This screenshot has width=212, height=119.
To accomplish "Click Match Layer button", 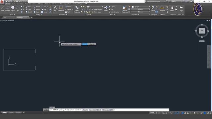I will tap(96, 12).
